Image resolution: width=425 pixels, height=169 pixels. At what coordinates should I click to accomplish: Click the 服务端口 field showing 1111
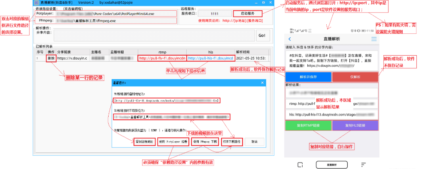[214, 14]
